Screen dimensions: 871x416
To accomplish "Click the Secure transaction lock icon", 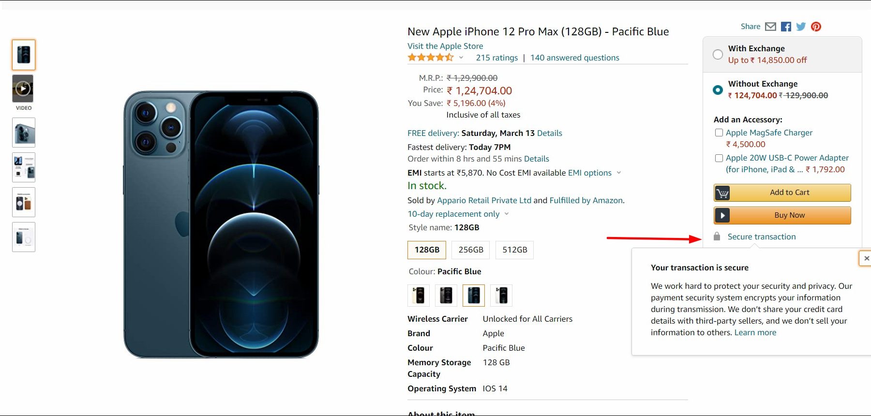I will [717, 237].
